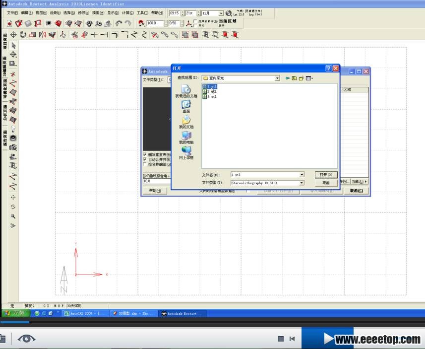Image resolution: width=425 pixels, height=349 pixels.
Task: Go back using green arrow in Open dialog
Action: (287, 78)
